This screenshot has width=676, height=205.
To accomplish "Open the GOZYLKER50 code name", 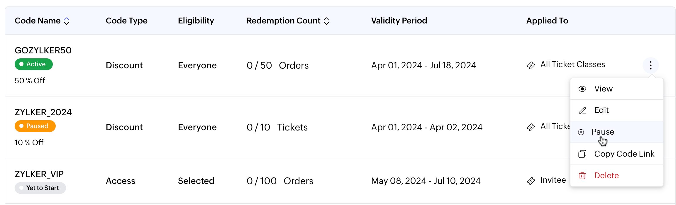I will coord(43,50).
